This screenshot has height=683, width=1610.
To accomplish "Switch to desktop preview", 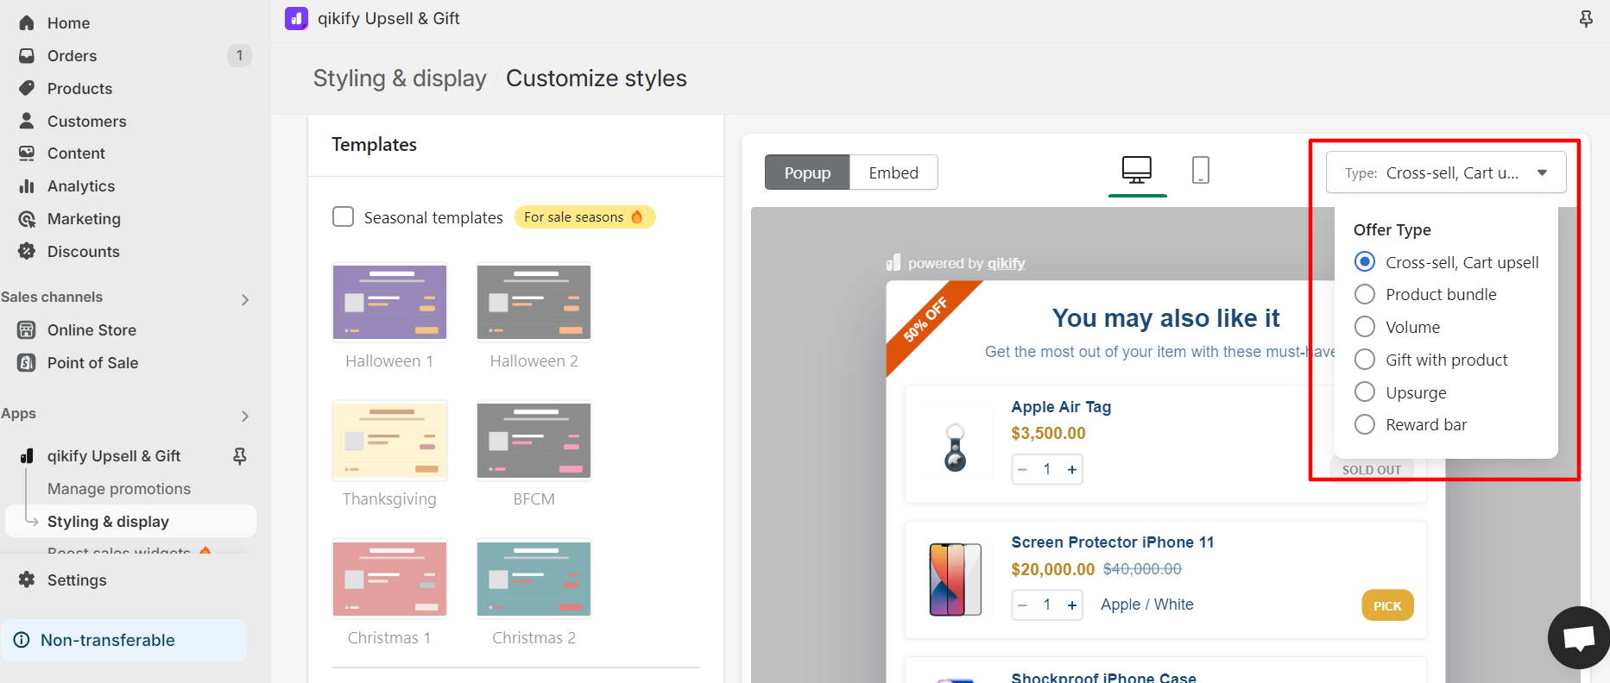I will [x=1137, y=170].
